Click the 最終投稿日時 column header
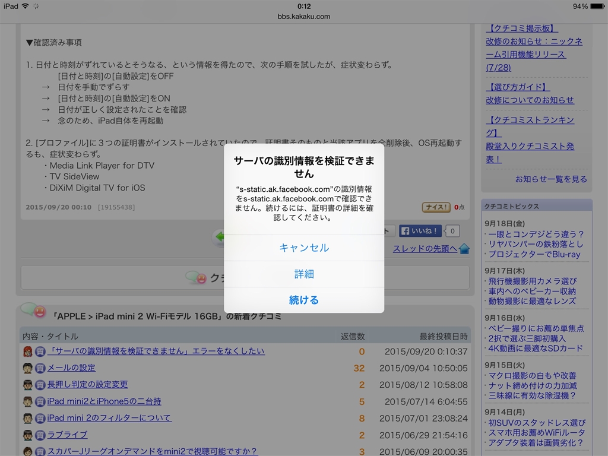Image resolution: width=608 pixels, height=456 pixels. point(444,337)
